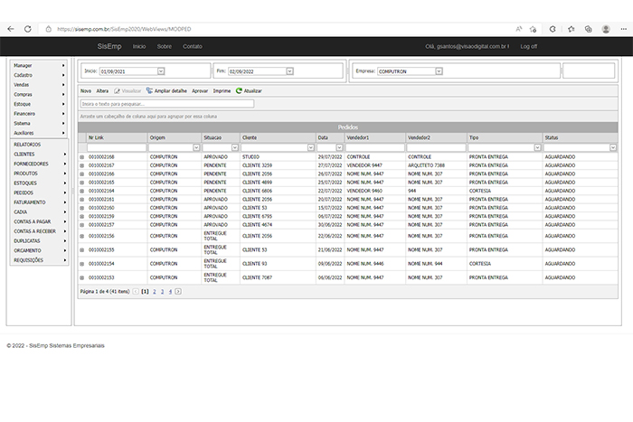
Task: Click the Aprovar button
Action: click(200, 91)
